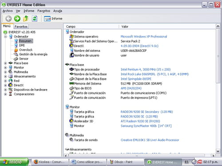
Task: Click the Memoria del Sistema RAM icon
Action: pos(71,83)
